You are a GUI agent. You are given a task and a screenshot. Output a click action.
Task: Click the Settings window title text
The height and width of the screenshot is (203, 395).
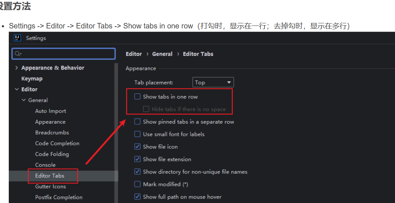click(x=36, y=38)
